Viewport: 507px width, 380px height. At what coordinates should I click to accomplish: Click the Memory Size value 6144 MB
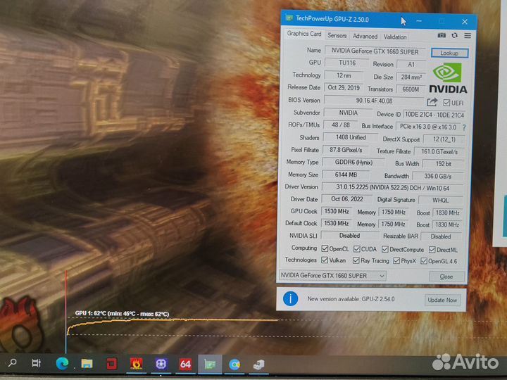coord(346,175)
